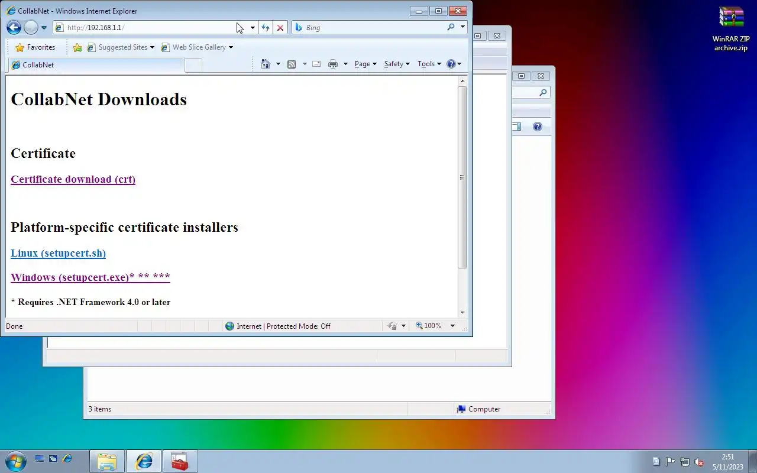Click the Done status text in IE
This screenshot has width=757, height=473.
click(x=14, y=326)
